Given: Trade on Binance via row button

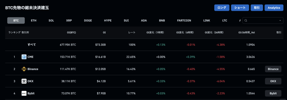Looking at the screenshot, I should [273, 69].
